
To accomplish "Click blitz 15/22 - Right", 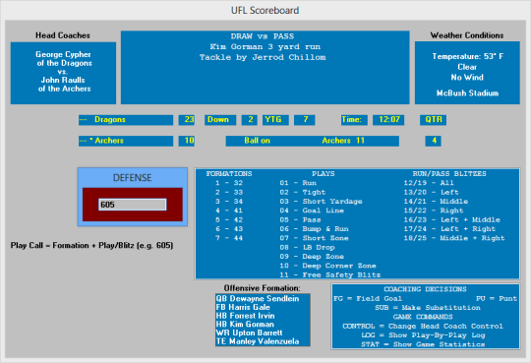I will coord(434,211).
